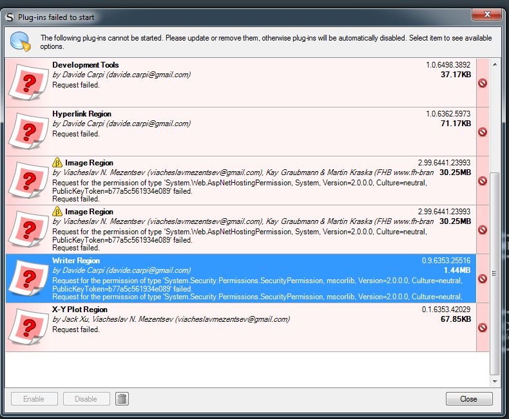Click the SMath logo in title bar
The height and width of the screenshot is (419, 509).
(x=9, y=17)
